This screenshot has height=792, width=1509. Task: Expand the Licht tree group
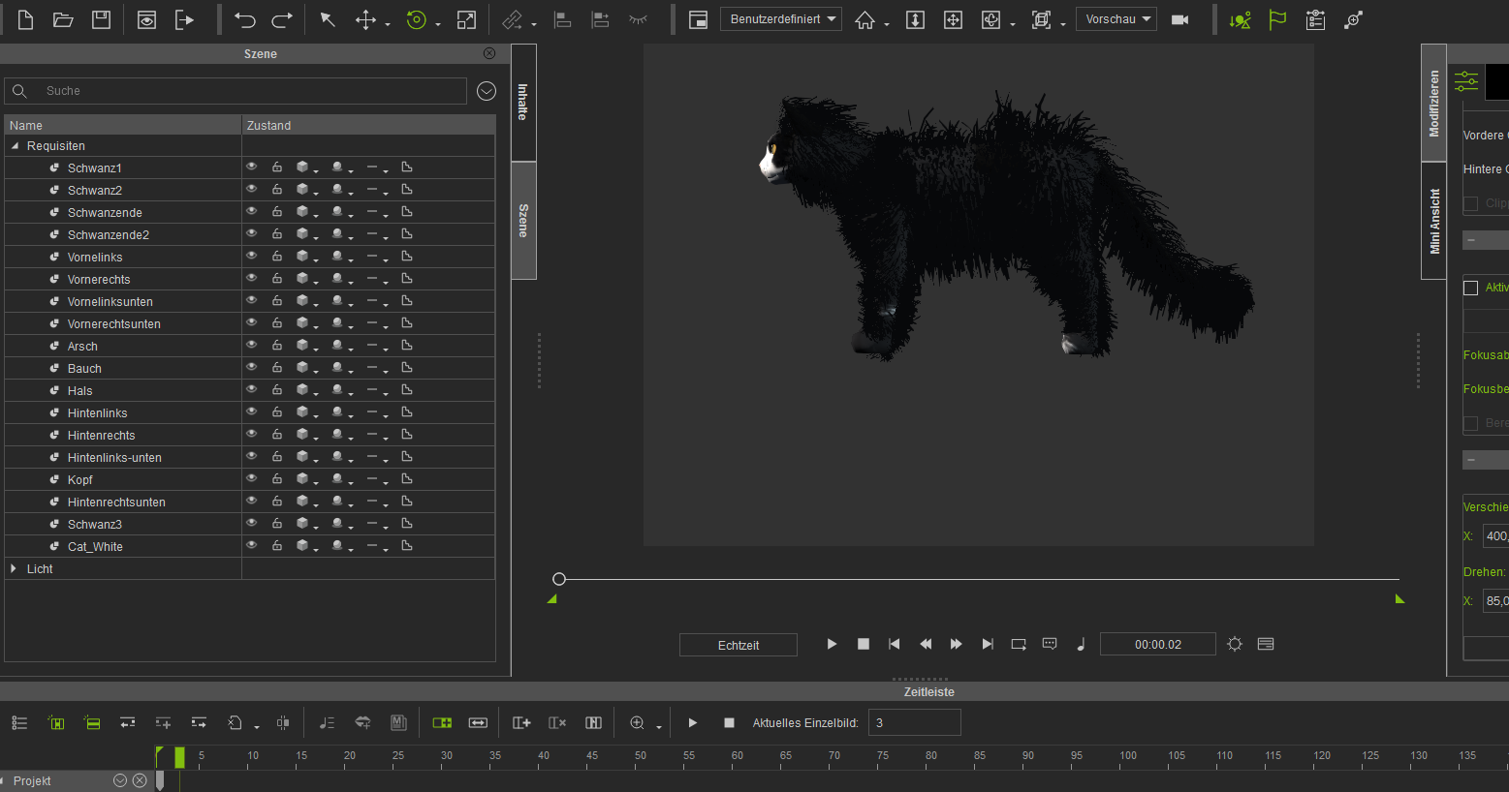click(x=14, y=569)
